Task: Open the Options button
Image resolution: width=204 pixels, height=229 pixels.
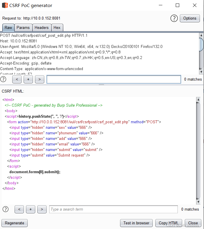Action: [190, 18]
